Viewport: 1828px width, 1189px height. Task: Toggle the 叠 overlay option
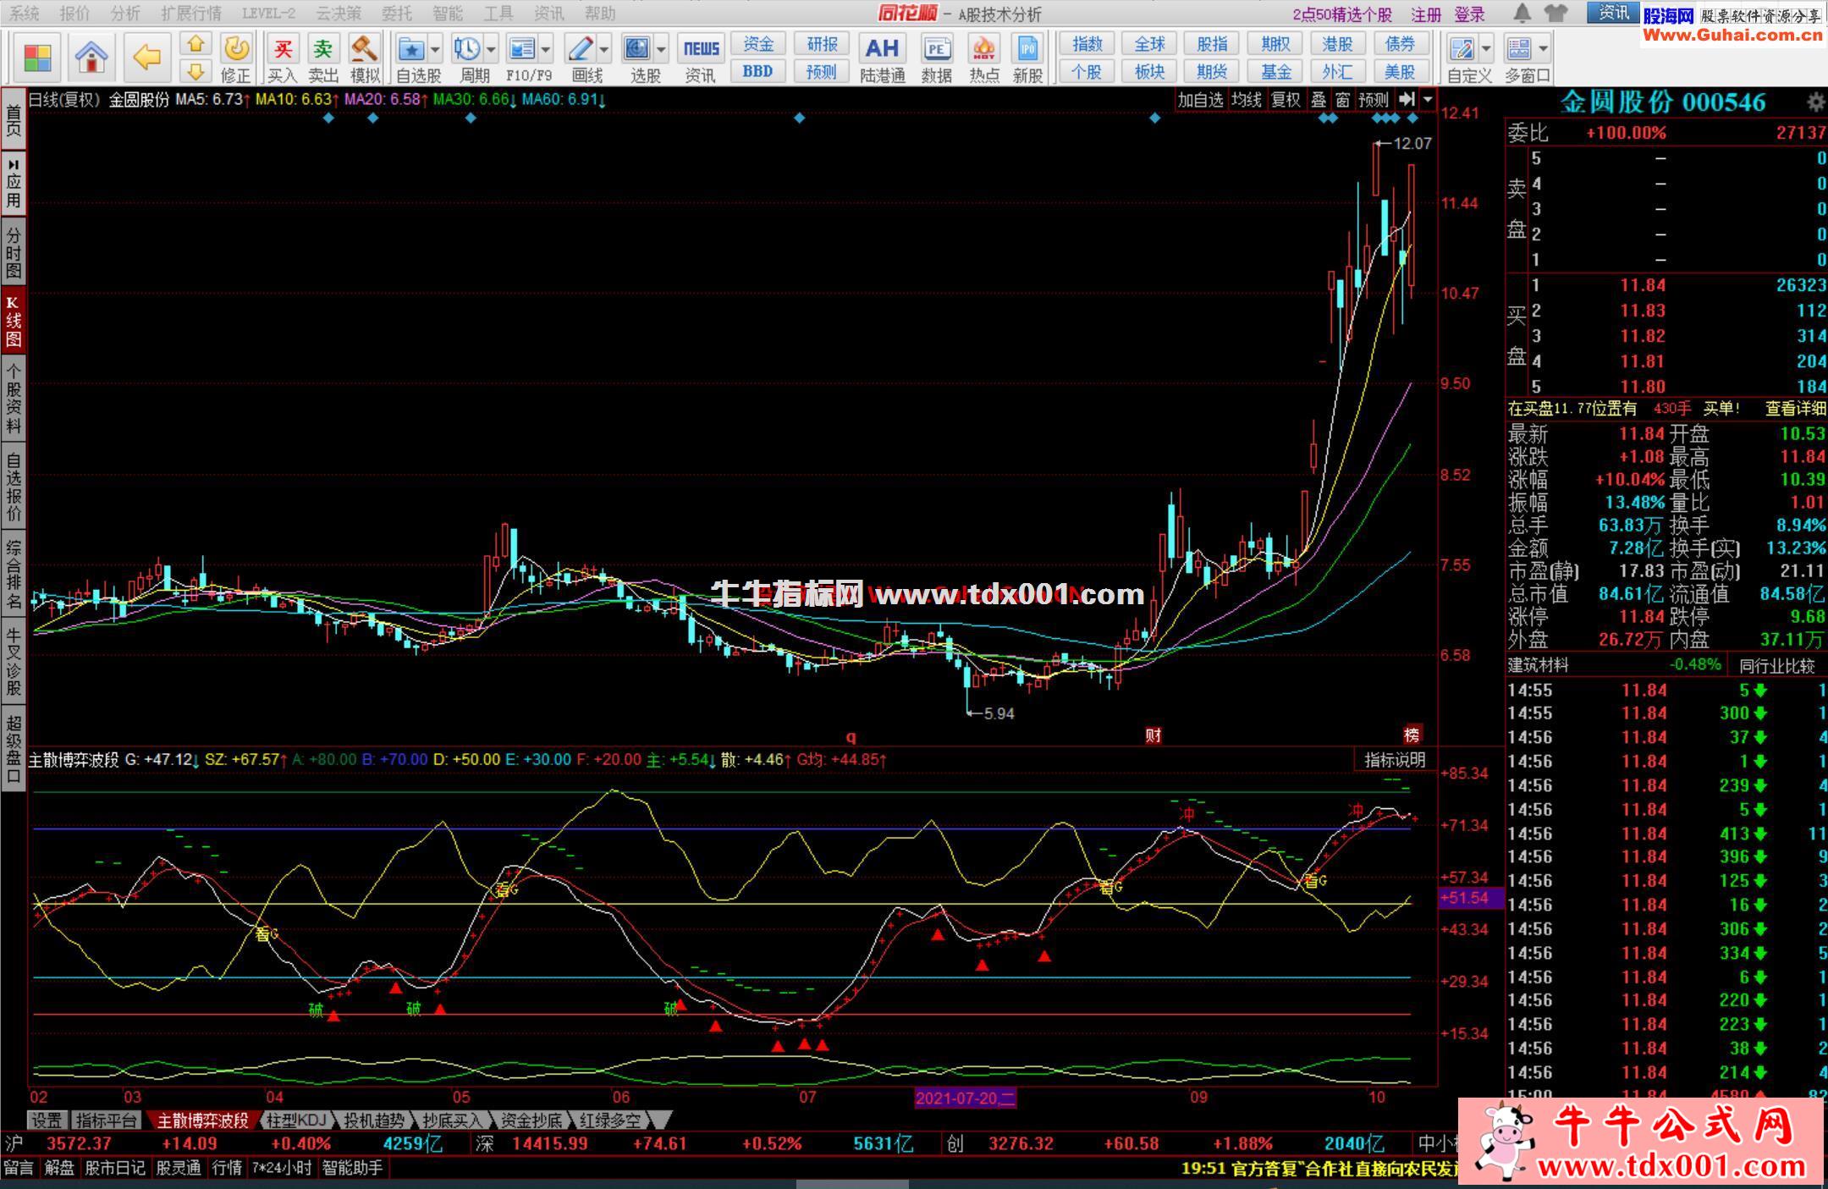coord(1319,100)
